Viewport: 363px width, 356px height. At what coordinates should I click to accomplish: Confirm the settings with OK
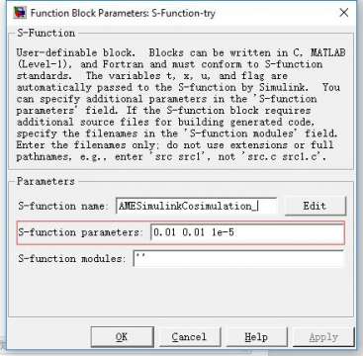122,337
